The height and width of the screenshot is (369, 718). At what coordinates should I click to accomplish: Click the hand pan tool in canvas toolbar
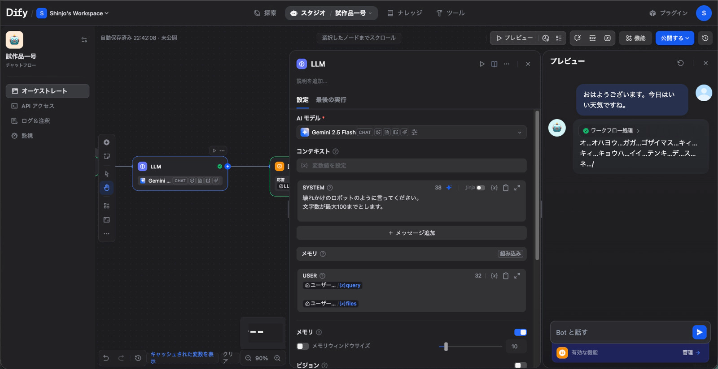point(106,188)
